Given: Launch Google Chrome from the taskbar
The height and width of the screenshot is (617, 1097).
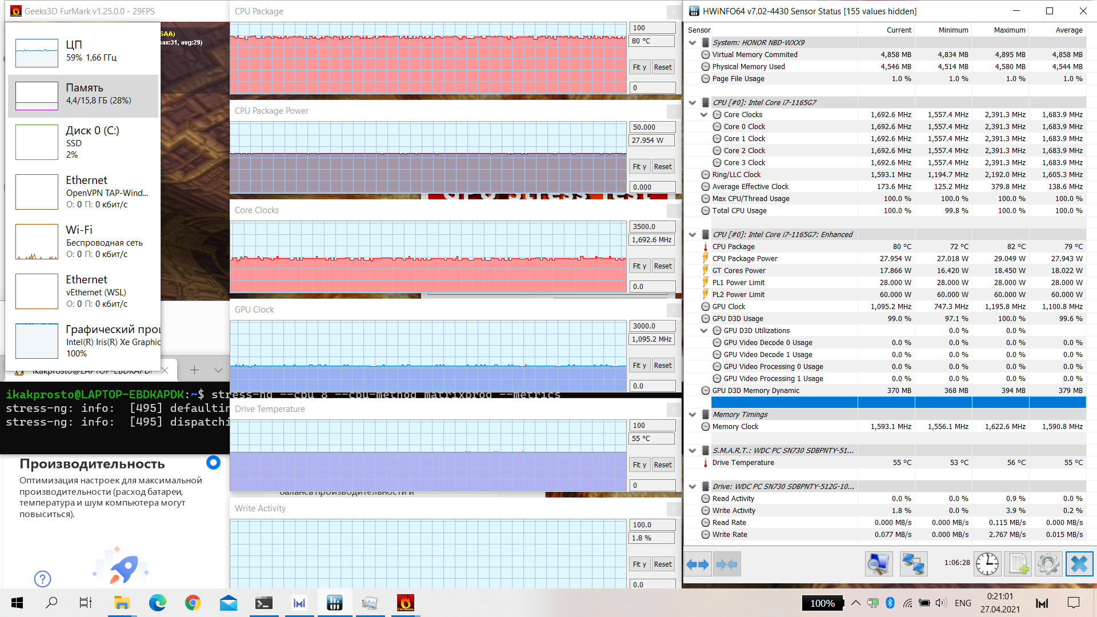Looking at the screenshot, I should click(x=193, y=603).
